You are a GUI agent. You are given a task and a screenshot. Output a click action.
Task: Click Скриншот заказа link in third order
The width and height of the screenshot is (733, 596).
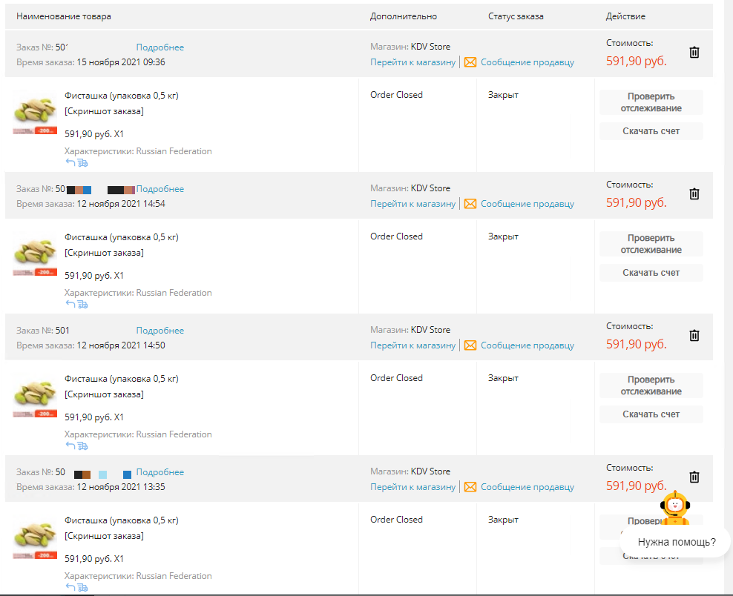(105, 394)
